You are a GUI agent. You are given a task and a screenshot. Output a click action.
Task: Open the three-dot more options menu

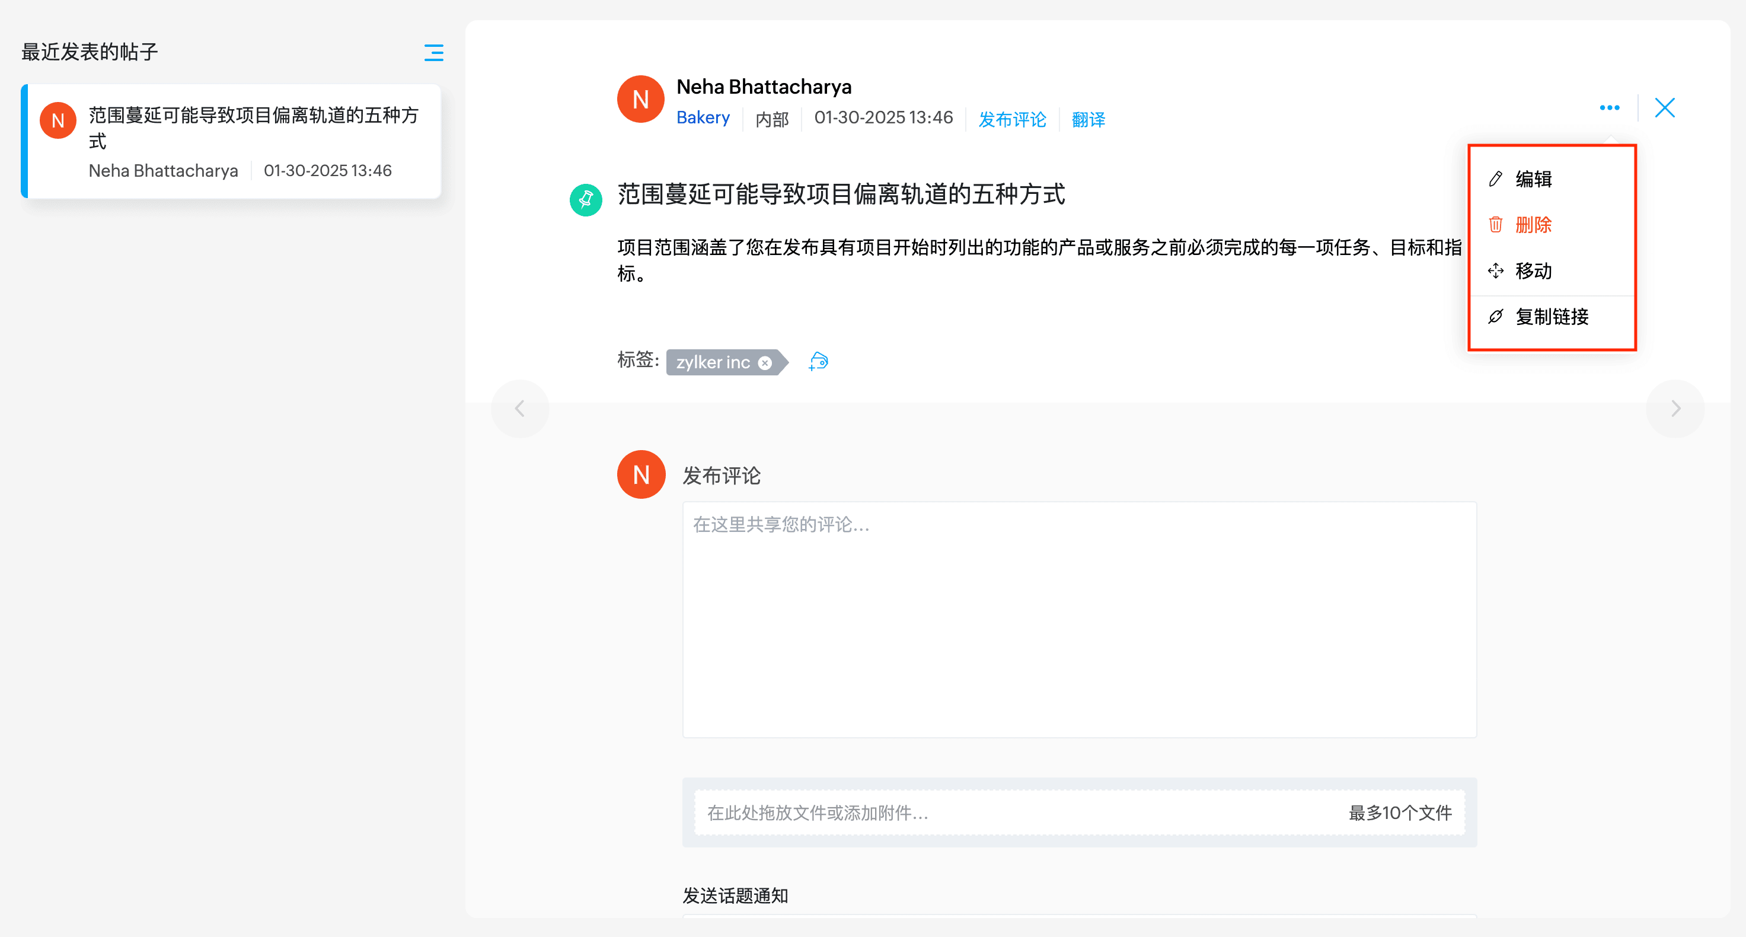point(1609,108)
